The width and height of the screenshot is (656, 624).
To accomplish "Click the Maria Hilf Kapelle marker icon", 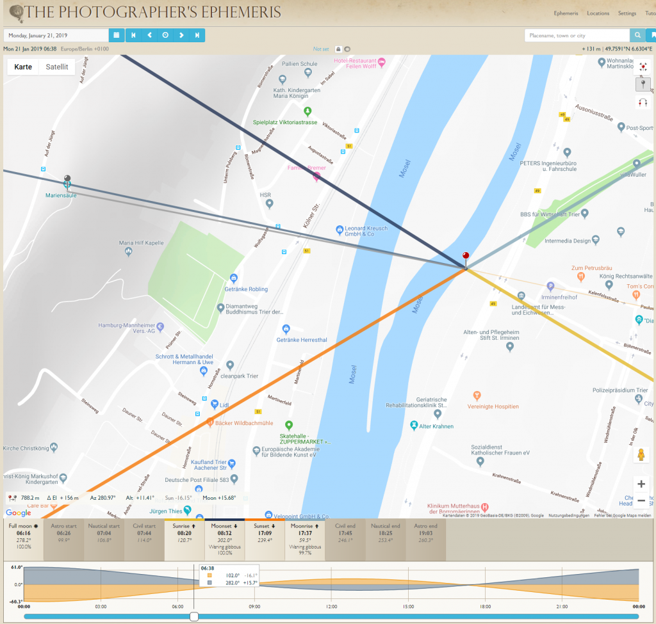I will click(x=128, y=252).
